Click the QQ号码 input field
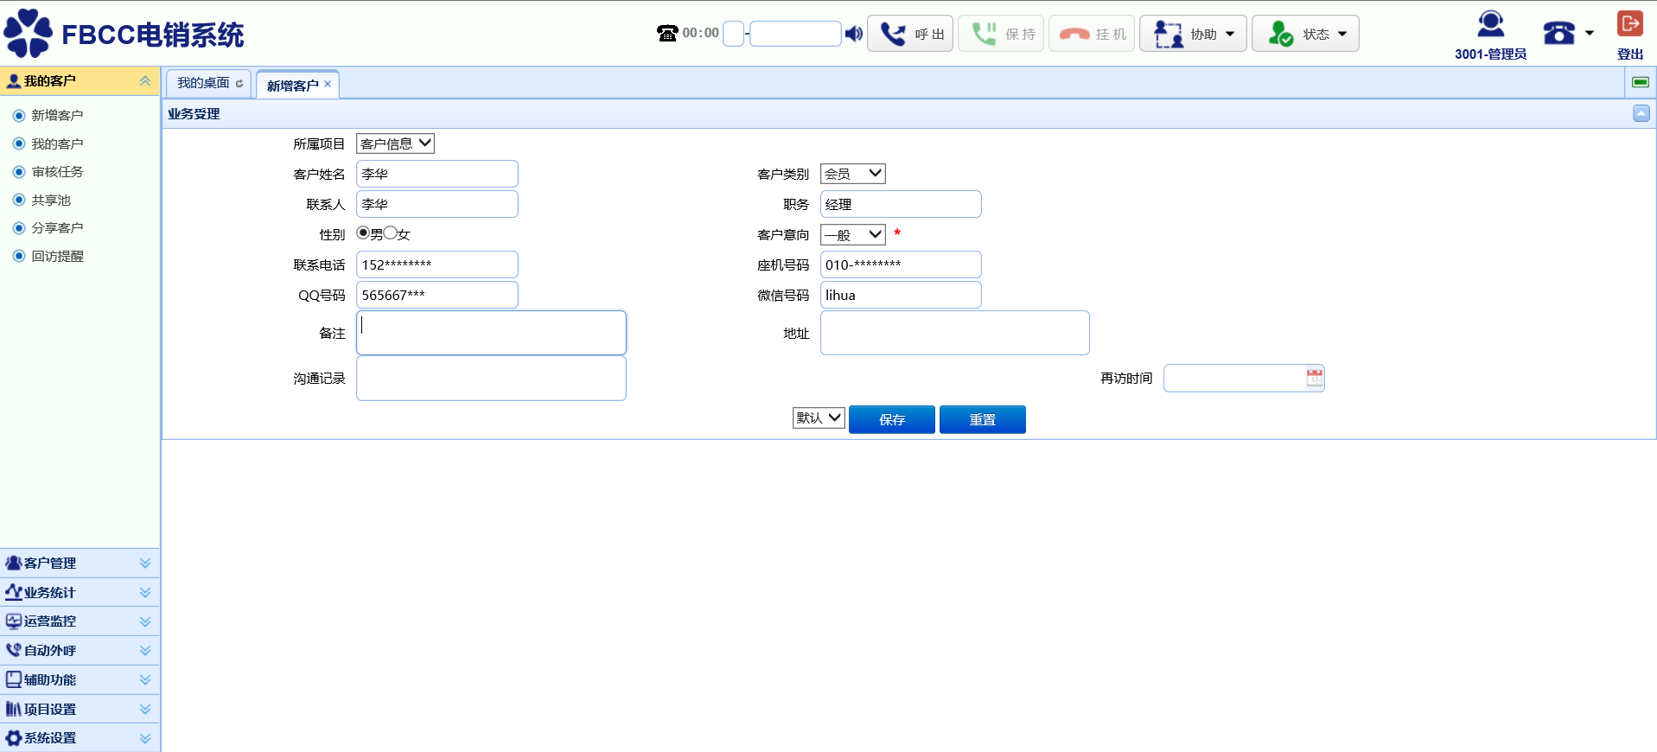 (x=437, y=295)
